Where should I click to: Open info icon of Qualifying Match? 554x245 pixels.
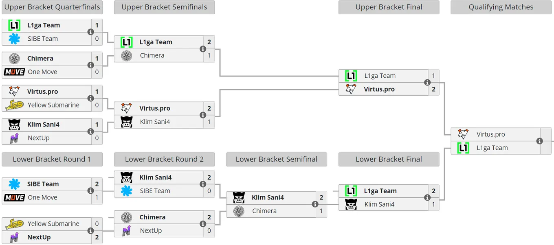(x=540, y=141)
